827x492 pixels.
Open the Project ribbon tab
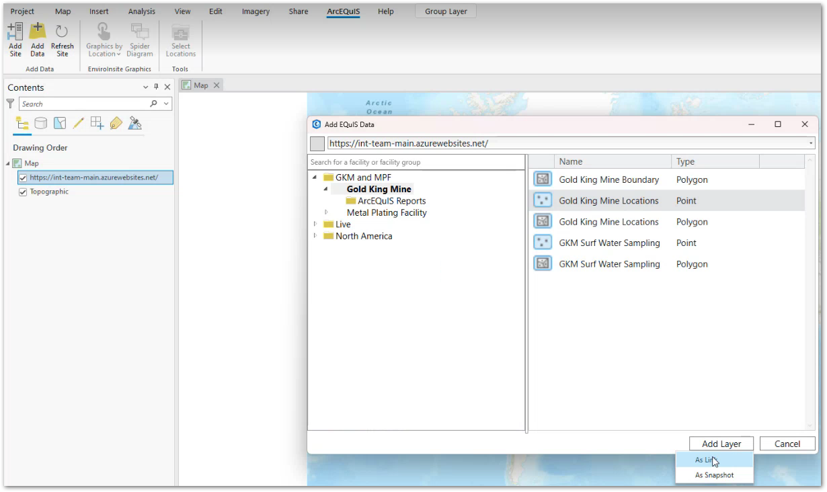(23, 11)
